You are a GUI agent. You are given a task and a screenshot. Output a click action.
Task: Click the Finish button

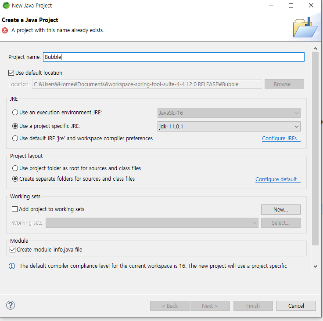pyautogui.click(x=253, y=306)
